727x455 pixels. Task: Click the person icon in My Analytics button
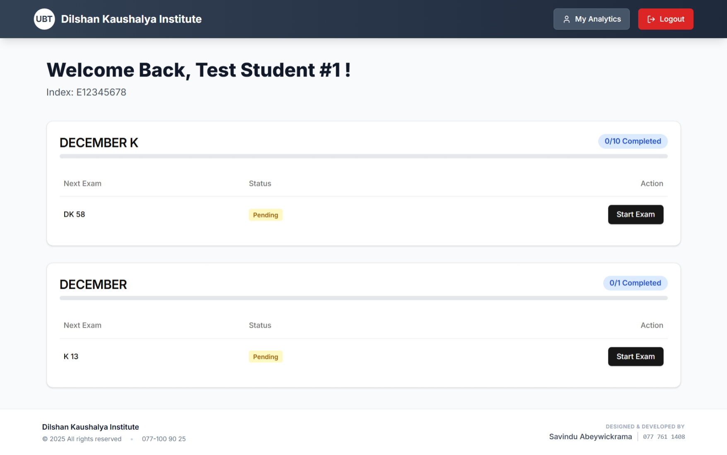(x=566, y=19)
